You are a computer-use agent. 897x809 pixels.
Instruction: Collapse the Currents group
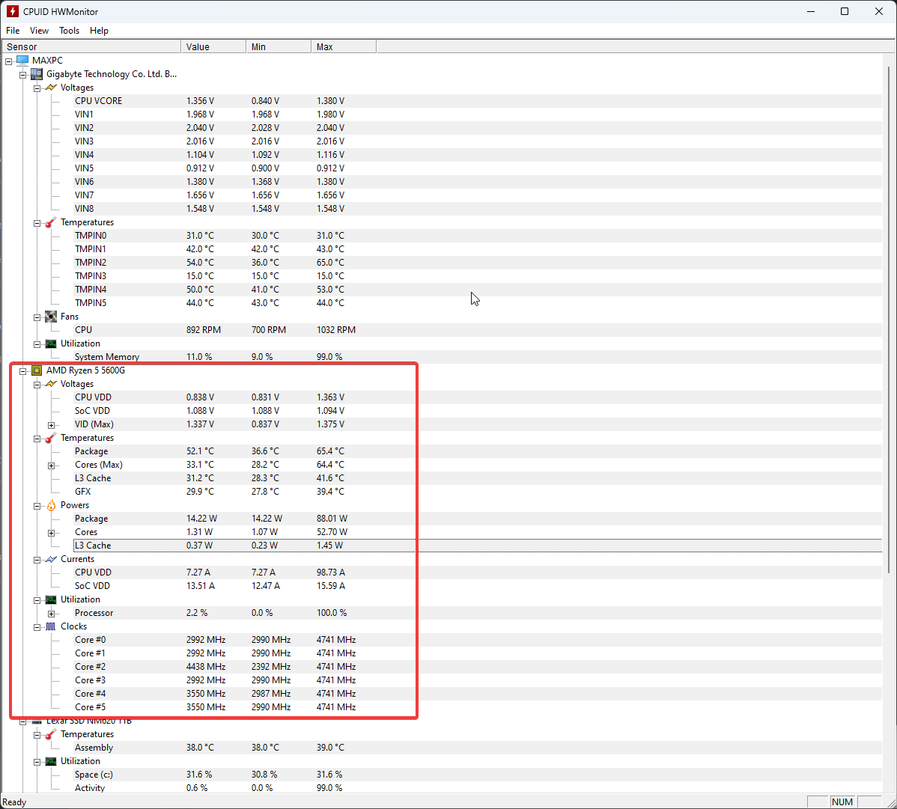point(37,560)
